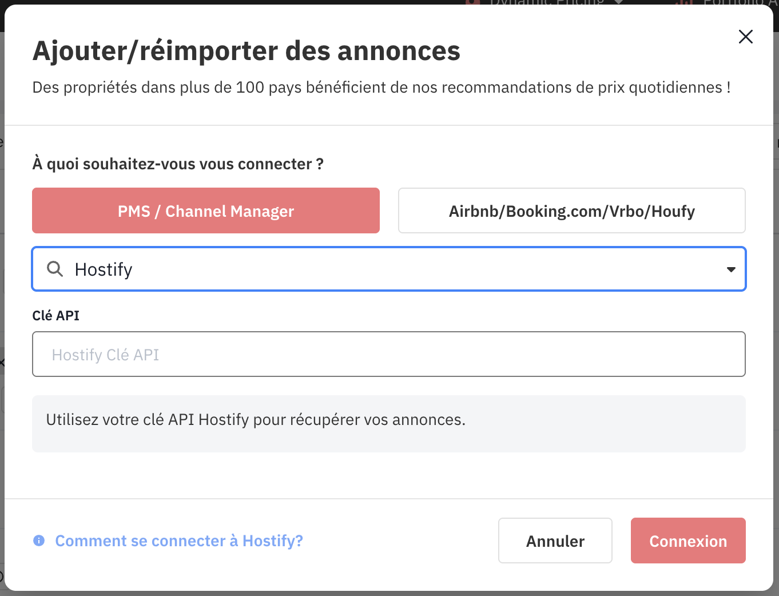The image size is (779, 596).
Task: Select the PMS / Channel Manager tab
Action: tap(206, 210)
